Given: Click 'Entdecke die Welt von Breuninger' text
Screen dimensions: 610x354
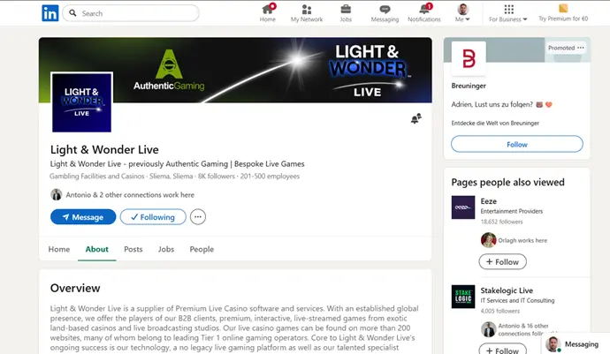Looking at the screenshot, I should [495, 124].
